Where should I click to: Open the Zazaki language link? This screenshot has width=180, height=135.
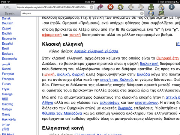pyautogui.click(x=6, y=28)
